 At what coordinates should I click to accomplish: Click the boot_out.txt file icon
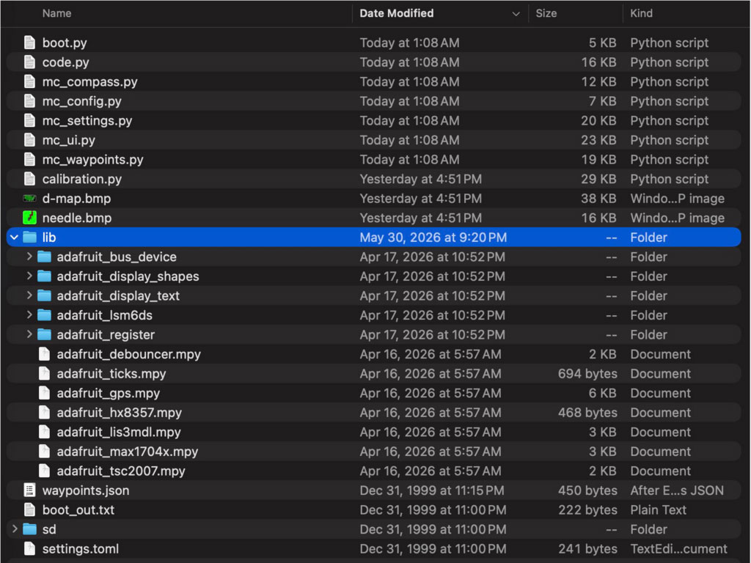coord(29,510)
